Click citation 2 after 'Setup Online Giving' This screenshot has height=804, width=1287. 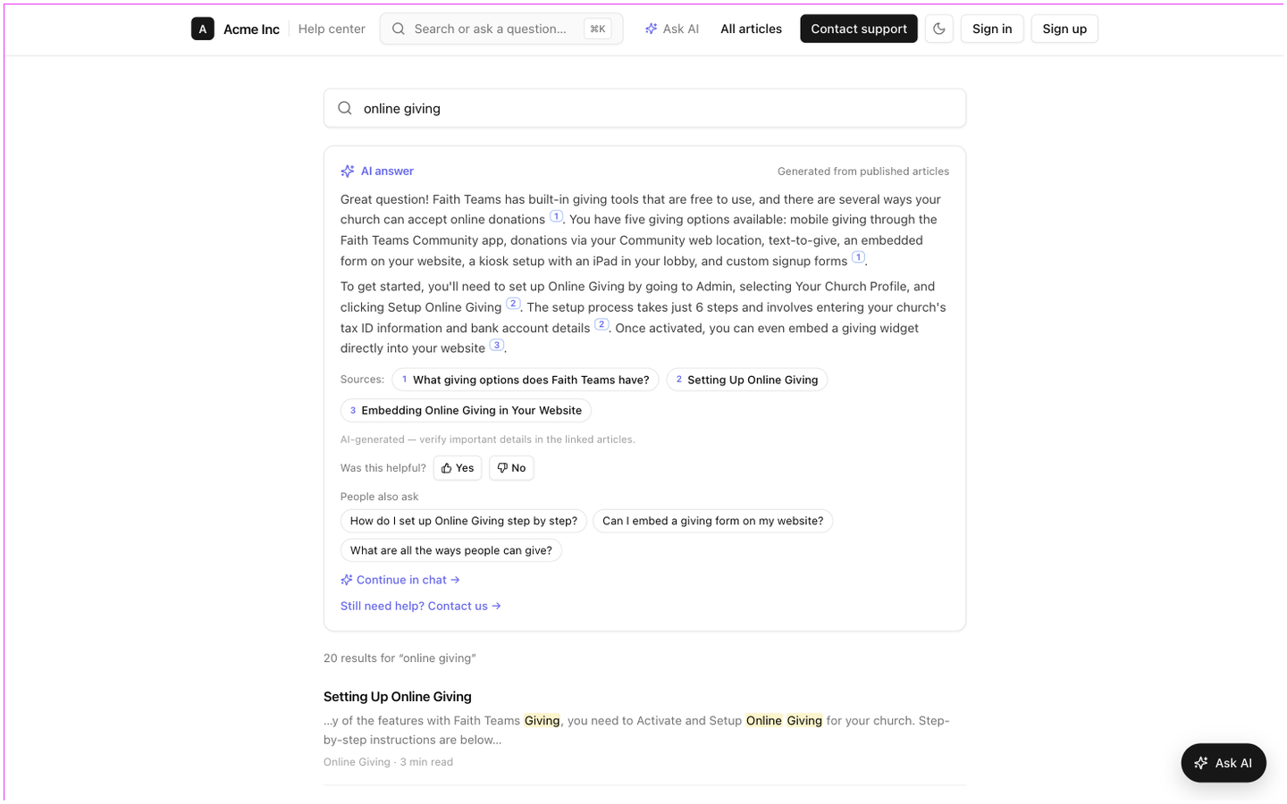point(513,304)
